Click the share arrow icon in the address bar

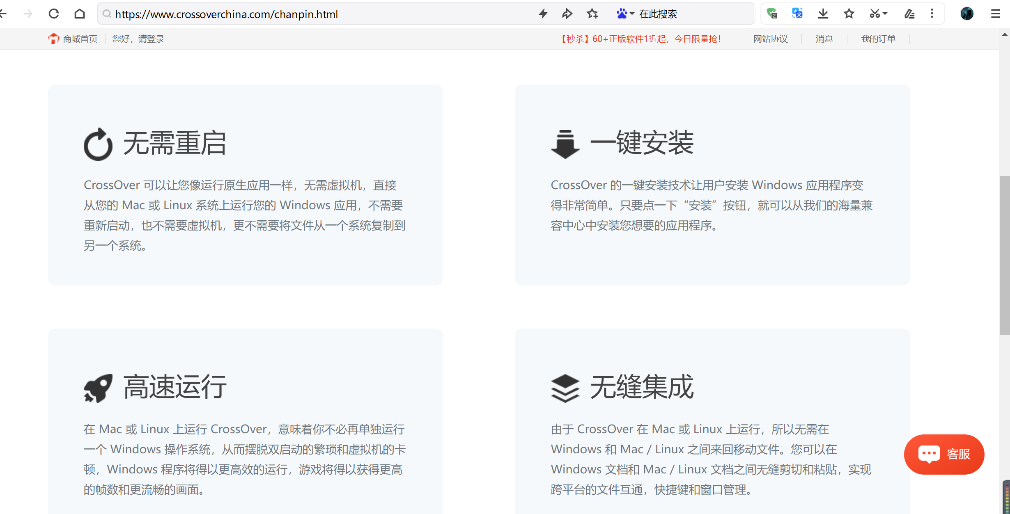point(567,14)
